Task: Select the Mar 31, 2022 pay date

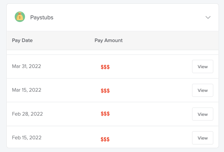Action: [x=26, y=66]
